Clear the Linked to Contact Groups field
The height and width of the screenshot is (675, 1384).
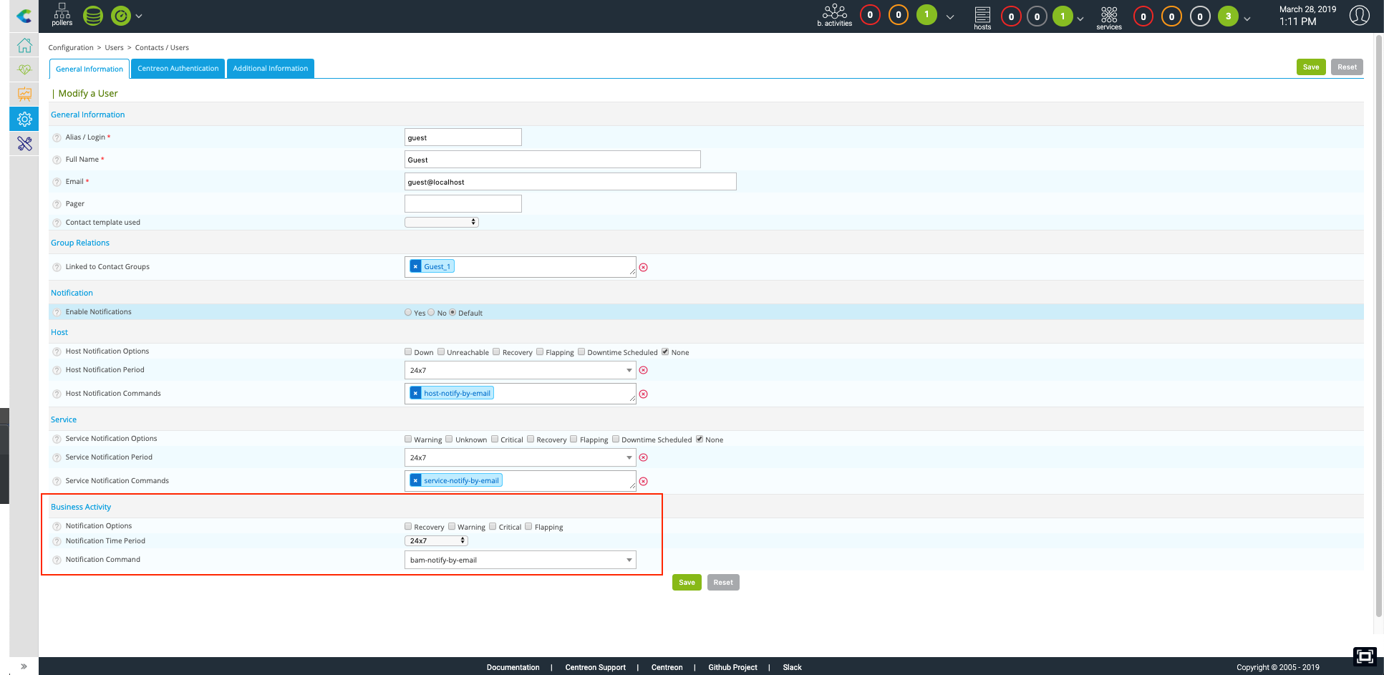pyautogui.click(x=643, y=268)
